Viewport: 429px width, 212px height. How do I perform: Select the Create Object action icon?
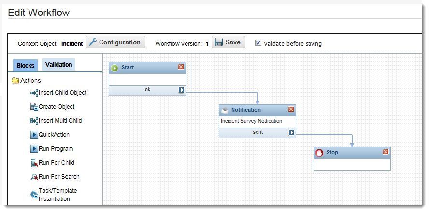click(x=34, y=107)
